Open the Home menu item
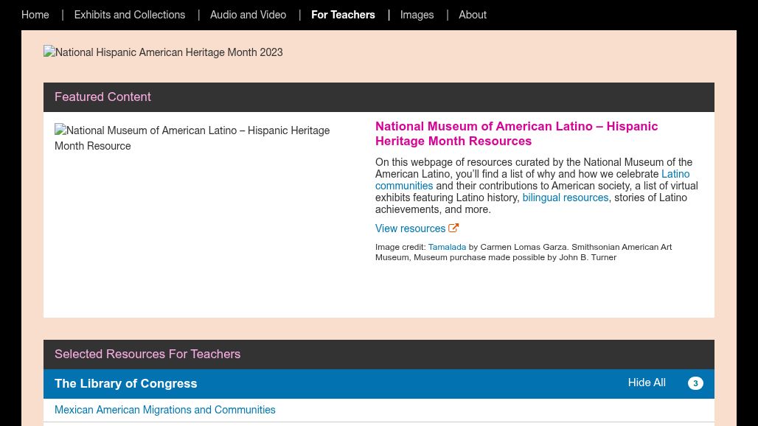Image resolution: width=758 pixels, height=426 pixels. coord(35,15)
